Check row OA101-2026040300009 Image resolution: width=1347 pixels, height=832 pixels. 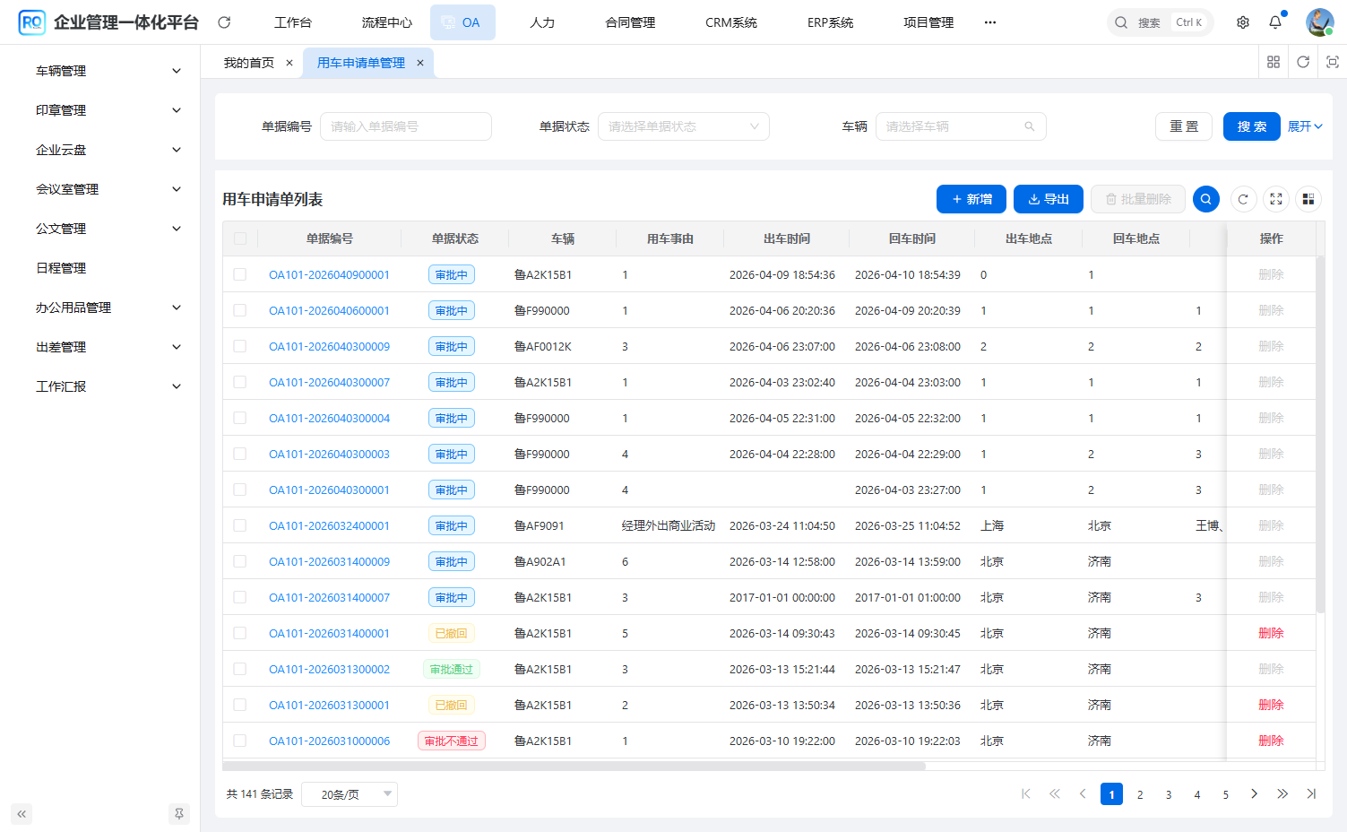point(240,346)
